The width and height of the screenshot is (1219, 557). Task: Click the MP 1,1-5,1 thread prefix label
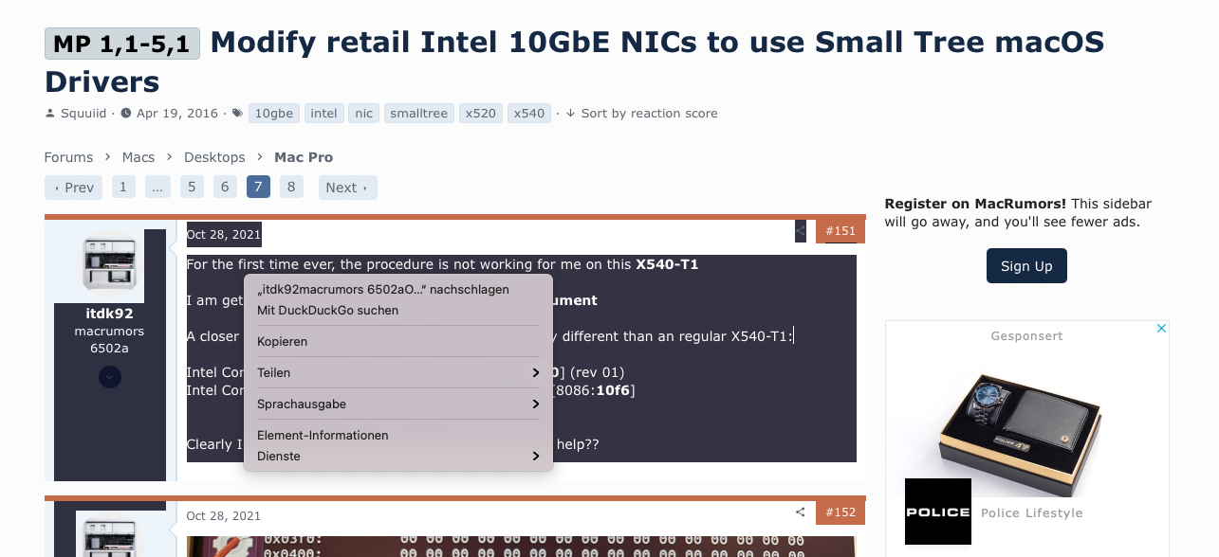(122, 44)
